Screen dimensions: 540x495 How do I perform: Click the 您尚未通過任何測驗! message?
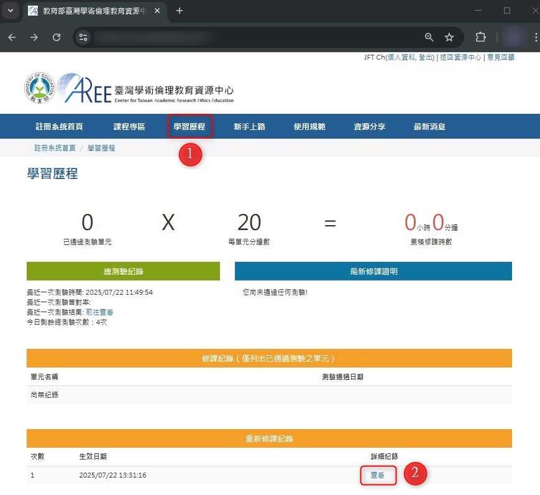(275, 292)
